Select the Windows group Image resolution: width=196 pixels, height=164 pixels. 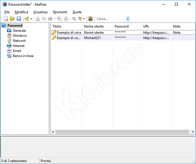tap(20, 35)
